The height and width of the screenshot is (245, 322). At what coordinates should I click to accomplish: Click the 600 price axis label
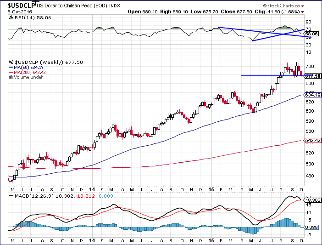coord(310,111)
